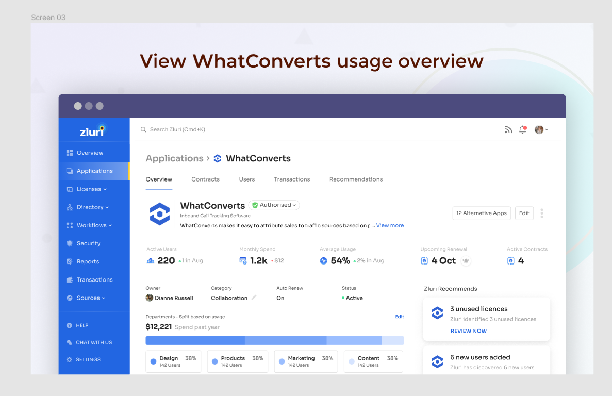Click the Sources icon in sidebar

[x=70, y=298]
